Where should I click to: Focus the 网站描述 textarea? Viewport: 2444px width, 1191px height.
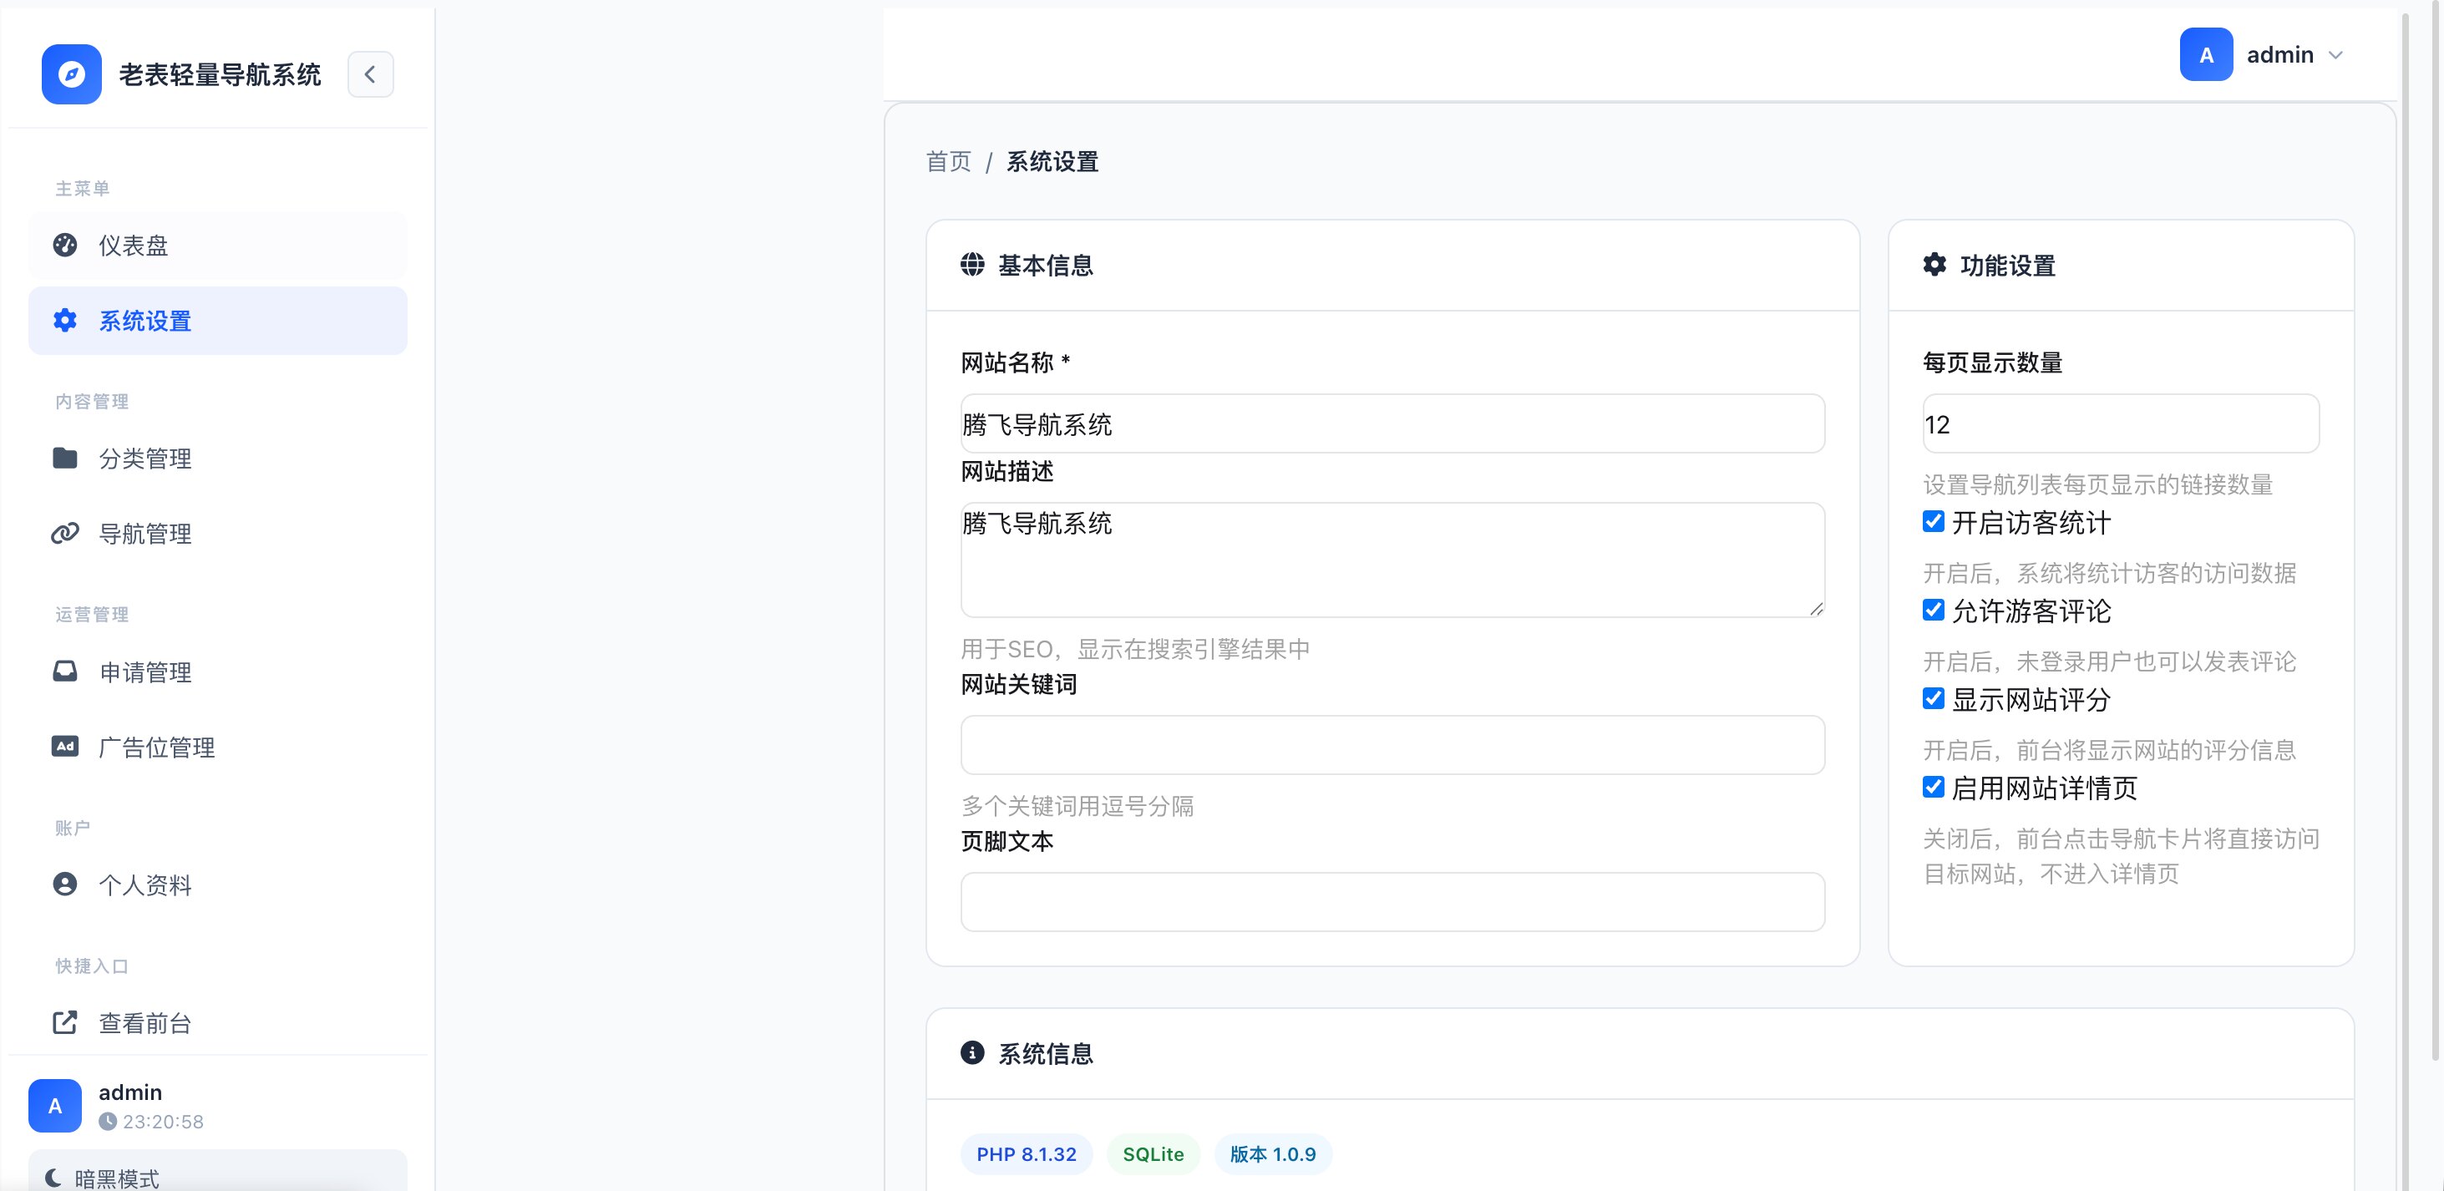(x=1392, y=560)
